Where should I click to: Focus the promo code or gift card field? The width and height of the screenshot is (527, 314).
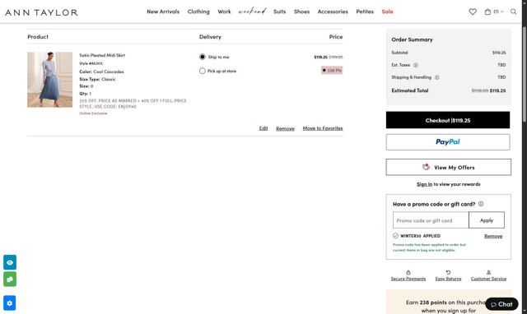[x=431, y=220]
